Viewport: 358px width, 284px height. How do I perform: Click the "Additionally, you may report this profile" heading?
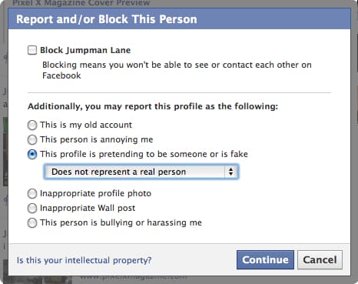tap(153, 106)
